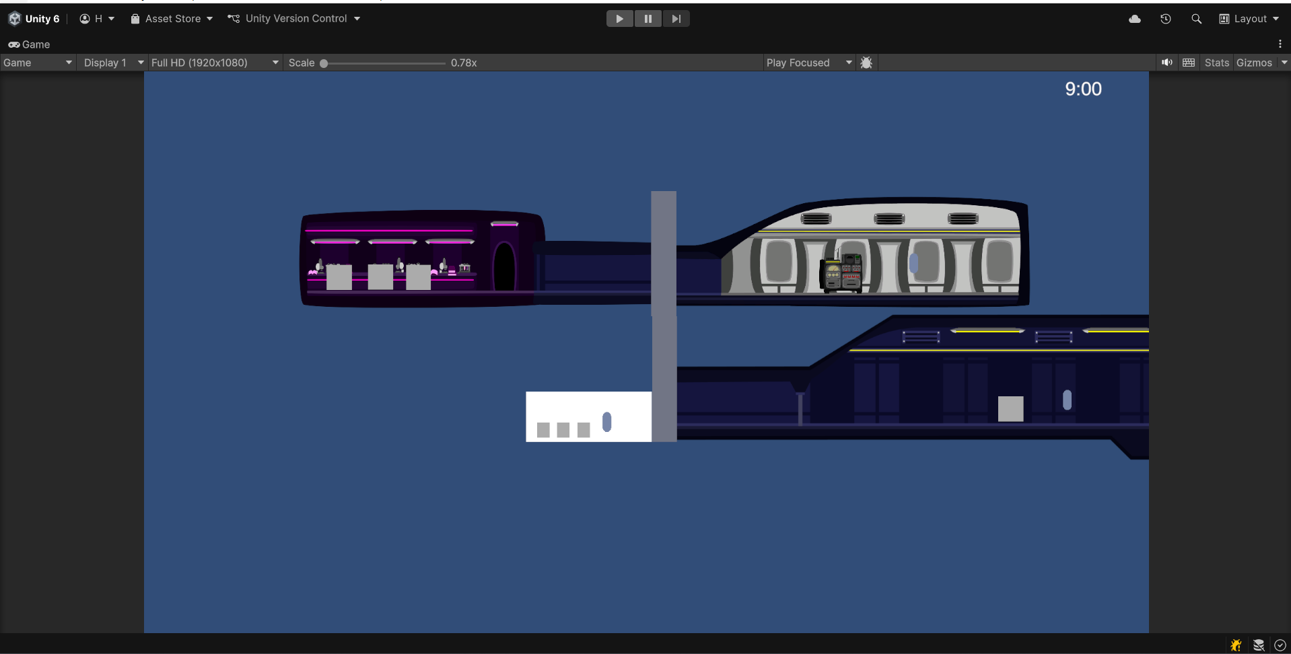This screenshot has width=1291, height=654.
Task: Click the search magnifier icon
Action: click(x=1196, y=19)
